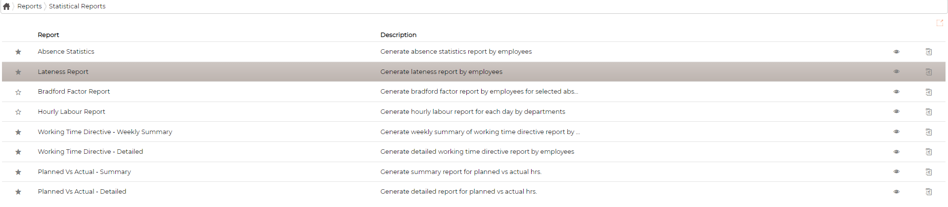Open Hourly Labour Report document icon
This screenshot has height=207, width=948.
[x=929, y=112]
